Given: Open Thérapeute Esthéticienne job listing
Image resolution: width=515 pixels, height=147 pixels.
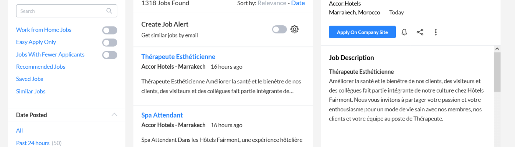Looking at the screenshot, I should [x=178, y=57].
